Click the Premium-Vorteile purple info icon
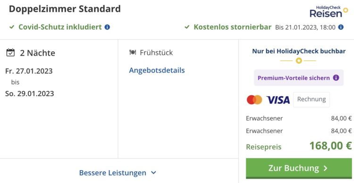Image resolution: width=354 pixels, height=183 pixels. pos(336,78)
